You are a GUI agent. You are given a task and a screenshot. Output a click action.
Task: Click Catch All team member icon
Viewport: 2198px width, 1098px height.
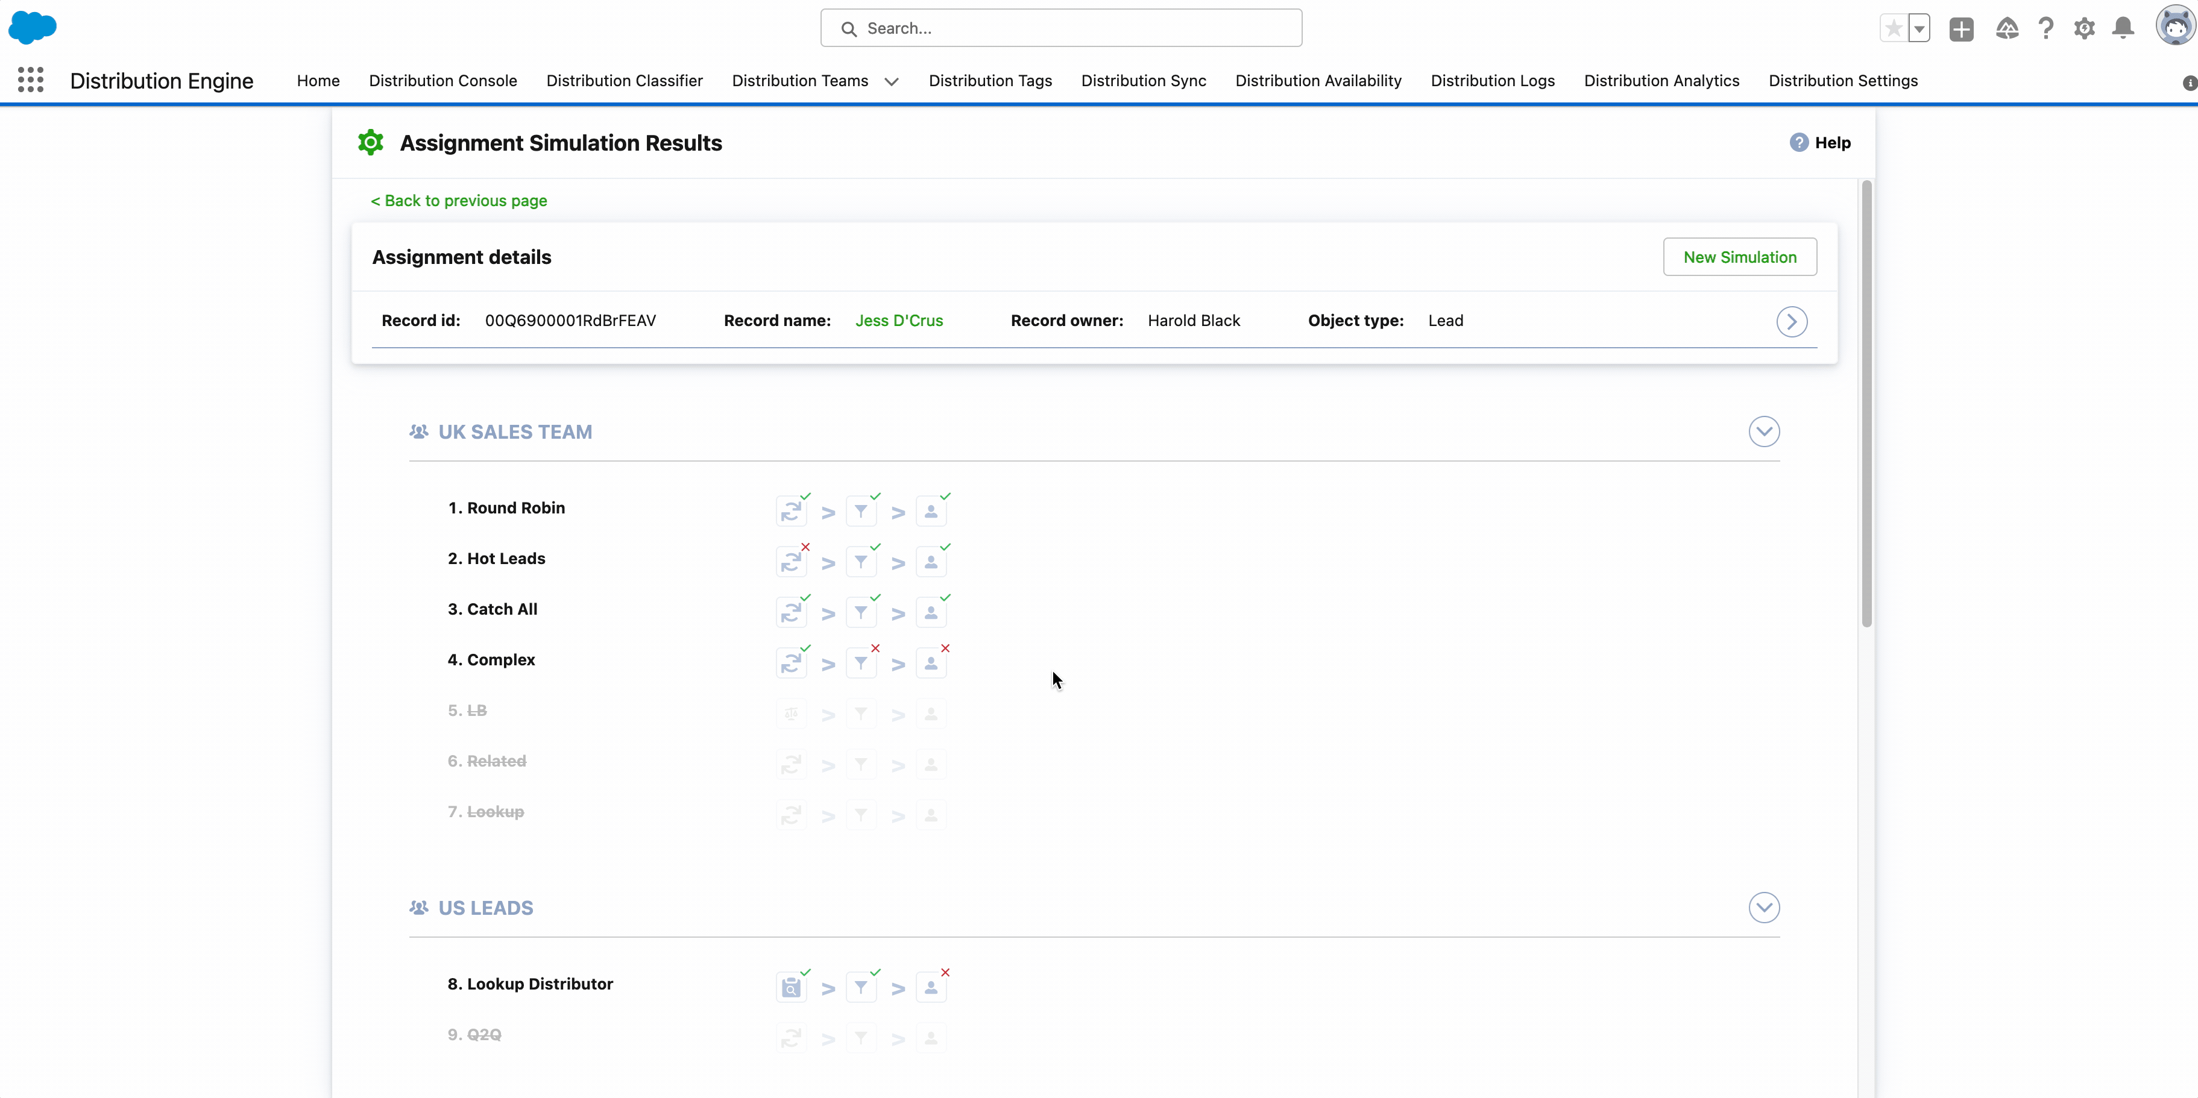931,612
